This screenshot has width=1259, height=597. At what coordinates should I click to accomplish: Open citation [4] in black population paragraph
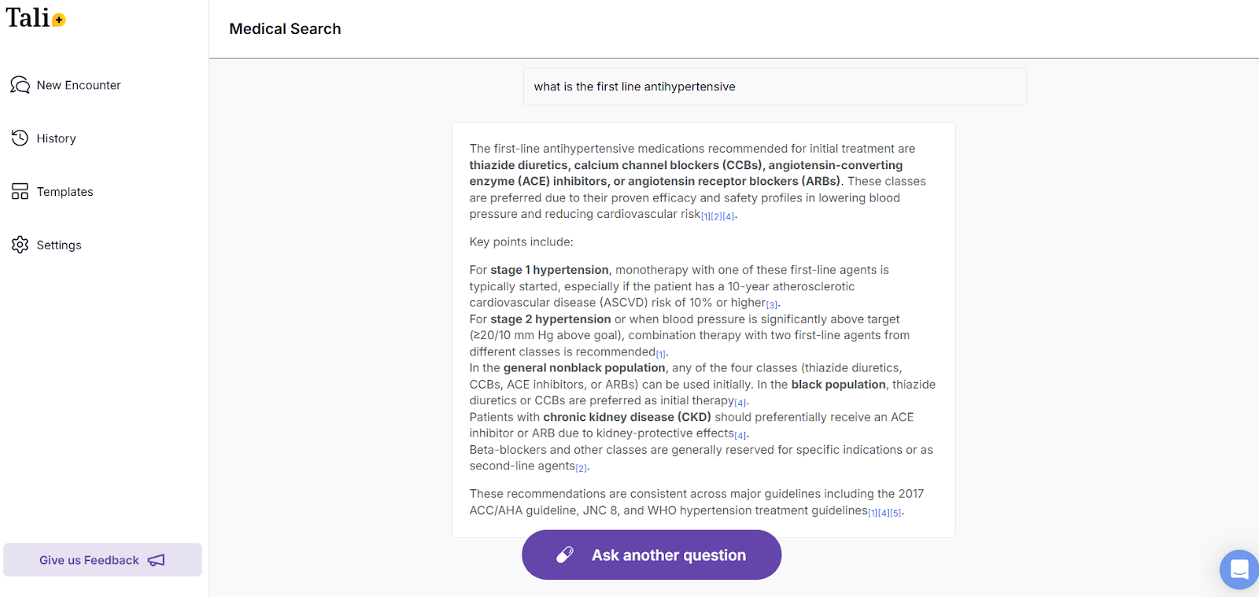pyautogui.click(x=740, y=402)
